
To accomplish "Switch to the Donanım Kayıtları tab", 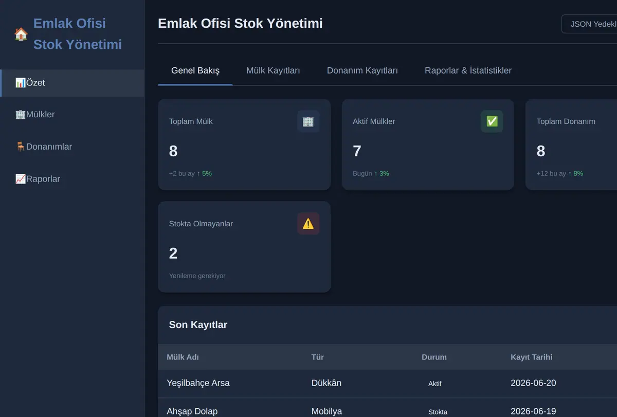I will [362, 70].
